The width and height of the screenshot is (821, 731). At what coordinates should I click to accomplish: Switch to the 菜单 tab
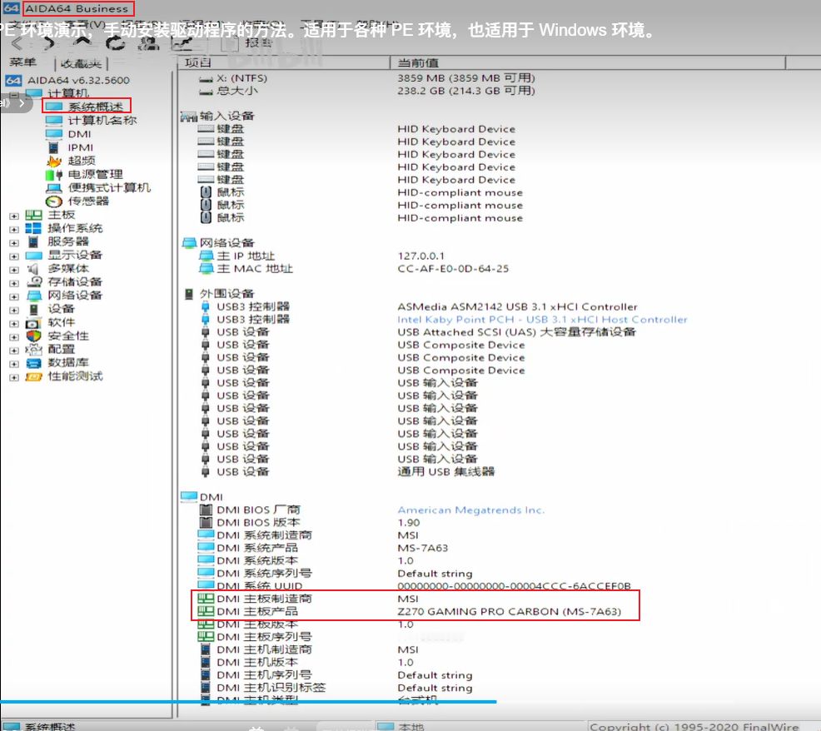(23, 62)
